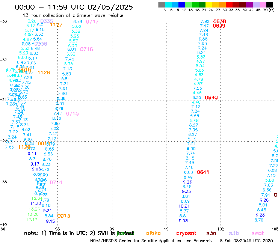Click the 9.11 wave height reading
Viewport: 278px width, 244px height.
click(x=32, y=154)
